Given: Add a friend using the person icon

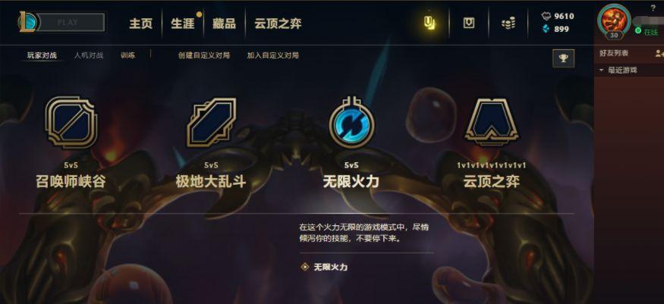Looking at the screenshot, I should [659, 53].
